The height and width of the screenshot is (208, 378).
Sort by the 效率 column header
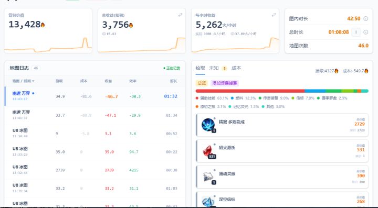click(133, 81)
